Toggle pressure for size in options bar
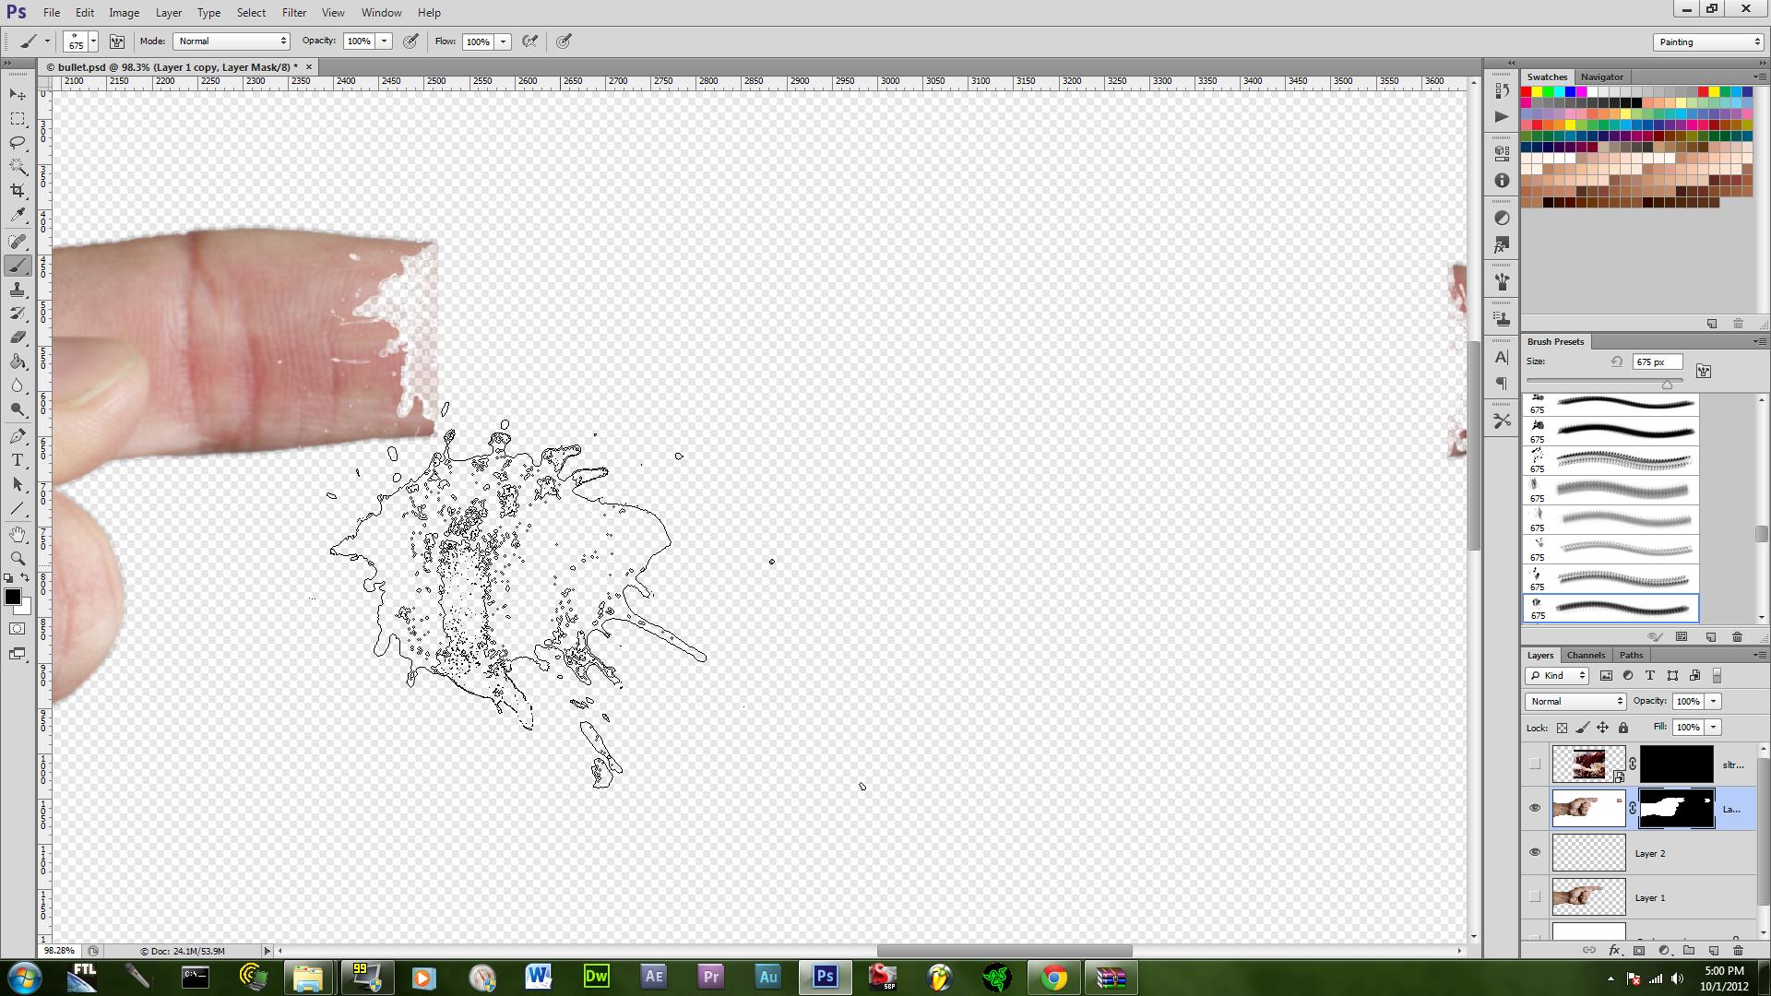The image size is (1771, 996). click(x=564, y=41)
